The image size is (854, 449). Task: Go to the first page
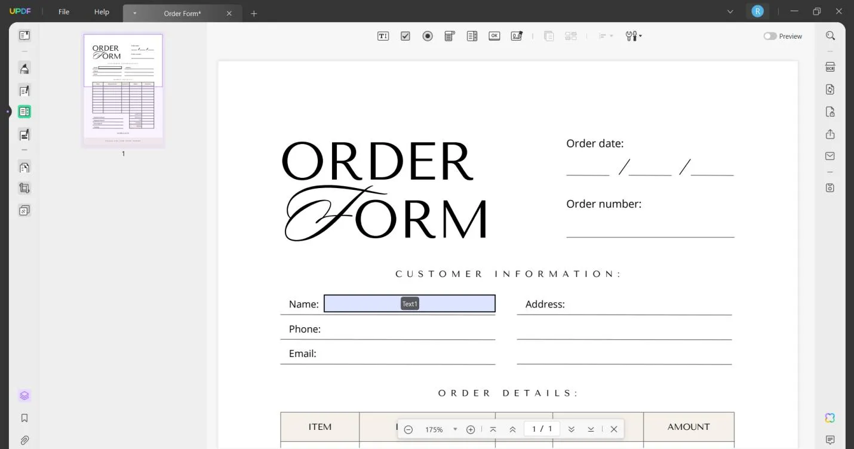tap(493, 429)
